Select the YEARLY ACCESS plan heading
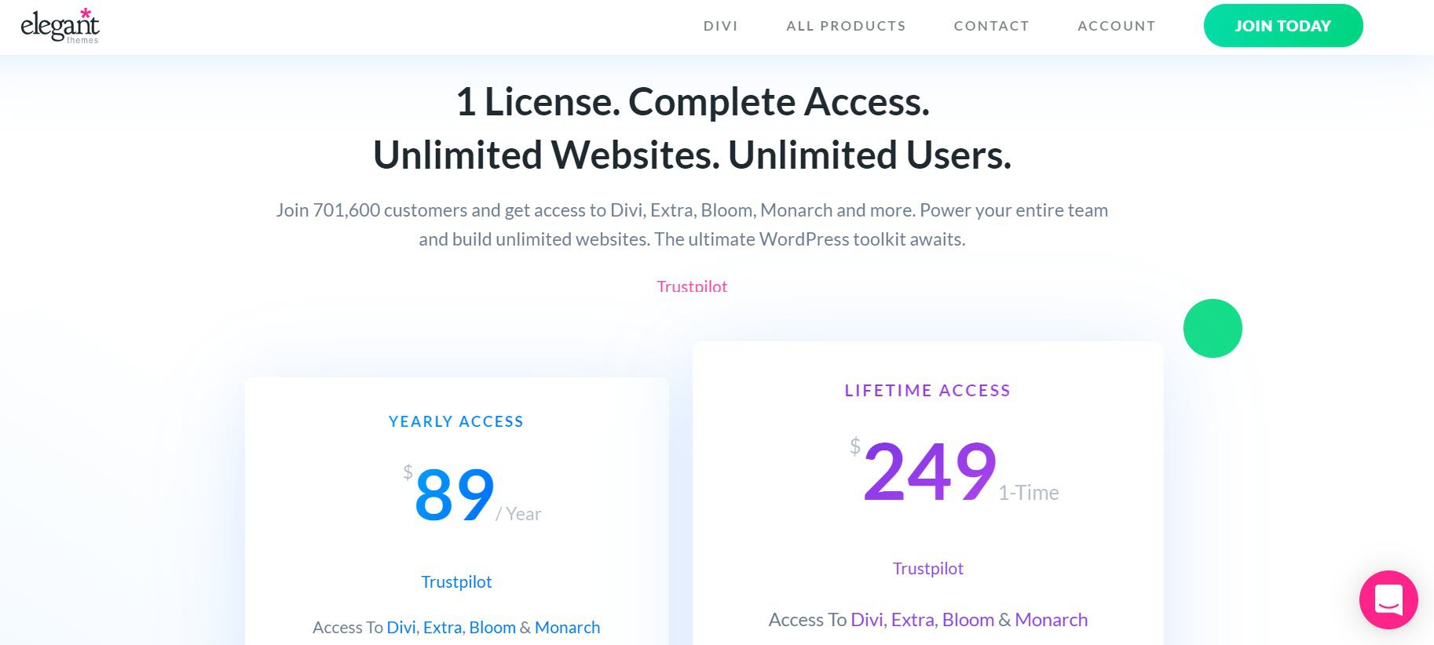 [x=456, y=421]
